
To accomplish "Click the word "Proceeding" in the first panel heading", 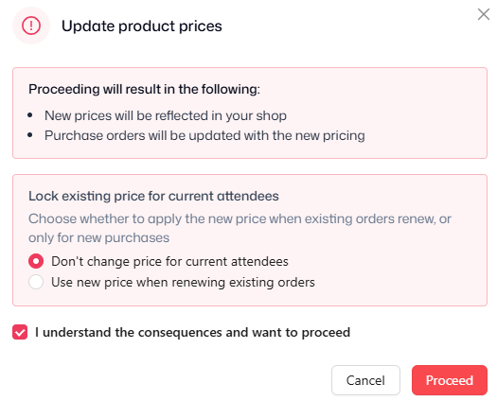I will pos(64,89).
